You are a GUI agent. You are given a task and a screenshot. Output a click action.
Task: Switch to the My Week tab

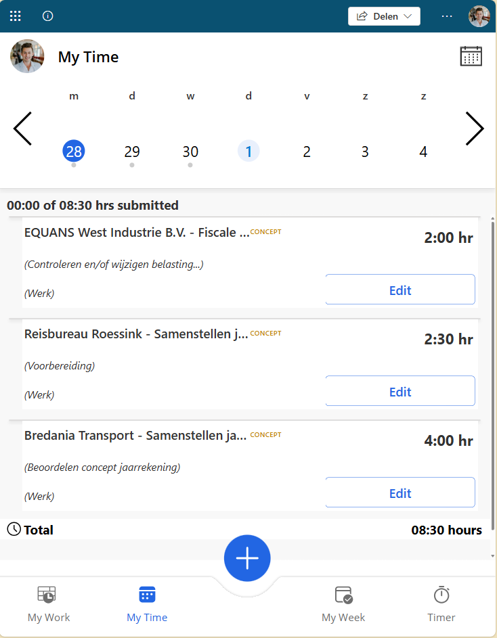pyautogui.click(x=343, y=605)
